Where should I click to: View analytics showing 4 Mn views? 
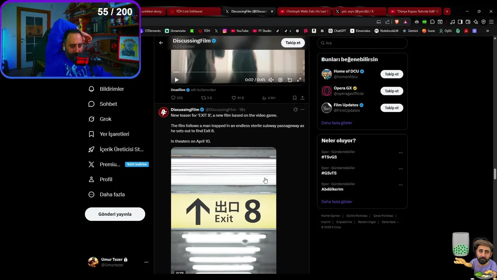click(269, 98)
